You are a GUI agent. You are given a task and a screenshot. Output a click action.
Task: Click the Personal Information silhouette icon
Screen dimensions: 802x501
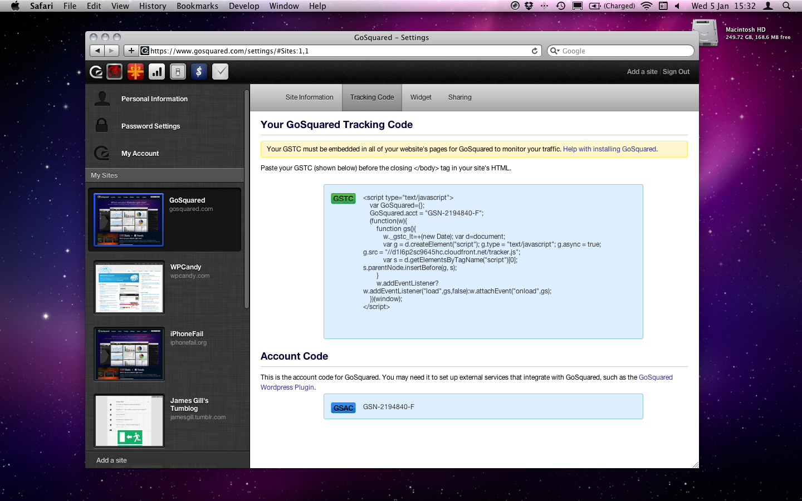pos(102,99)
